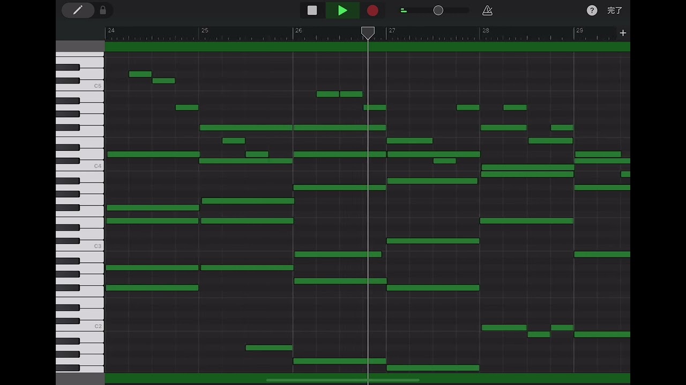Open help with the question mark icon
Screen dimensions: 686x385
tap(592, 10)
